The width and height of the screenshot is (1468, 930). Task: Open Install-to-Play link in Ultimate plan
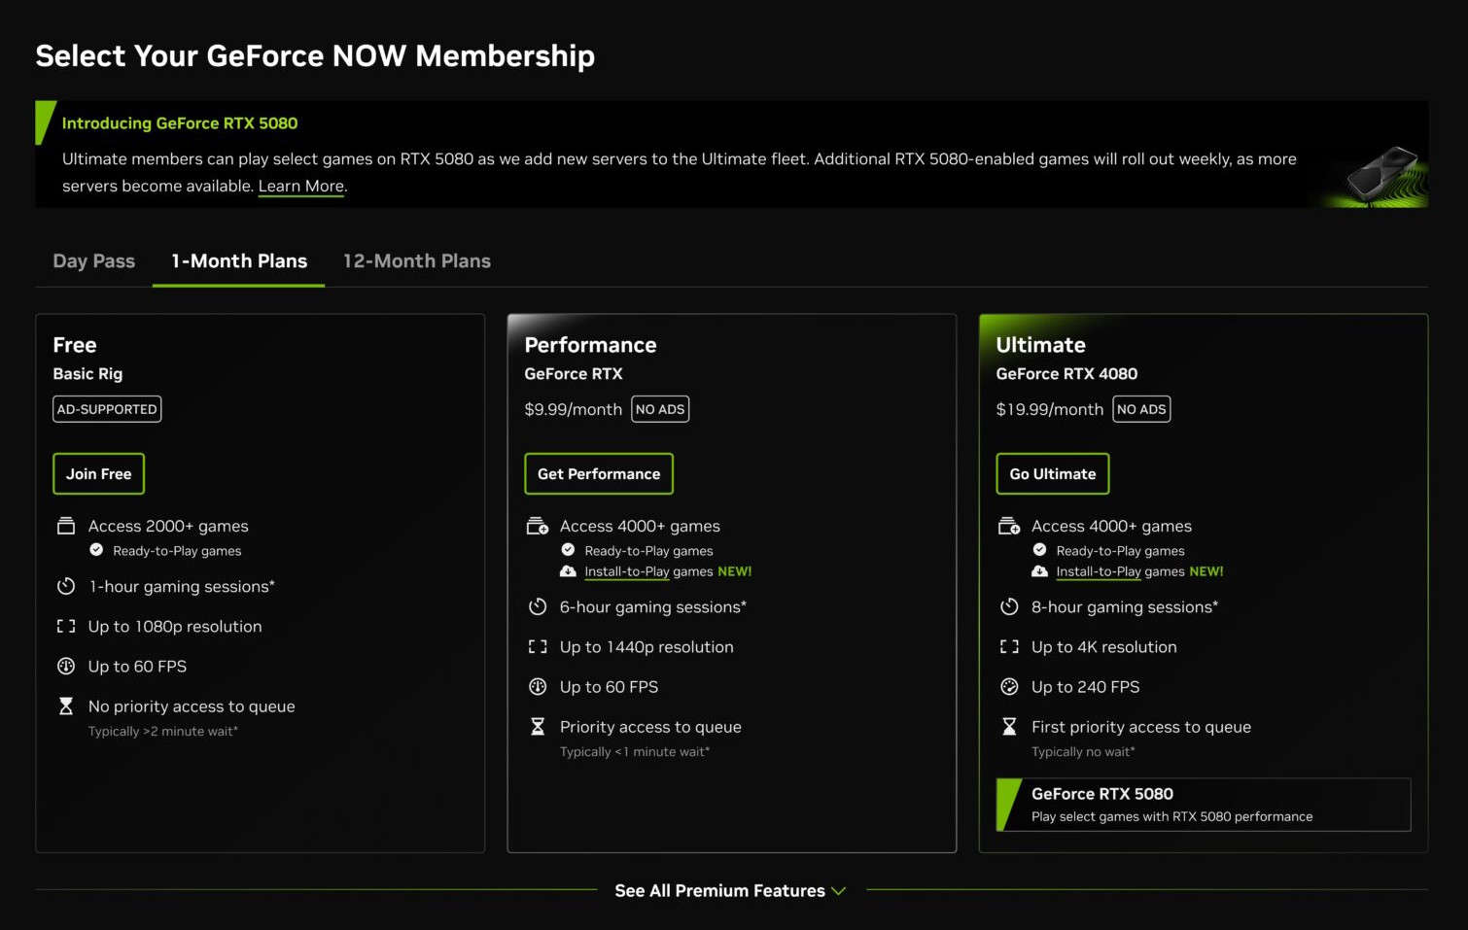pyautogui.click(x=1099, y=571)
